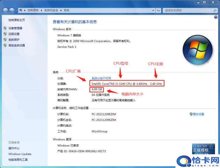Expand the arrow before 控制面板 breadcrumb
Viewport: 220px width, 168px height.
25,10
